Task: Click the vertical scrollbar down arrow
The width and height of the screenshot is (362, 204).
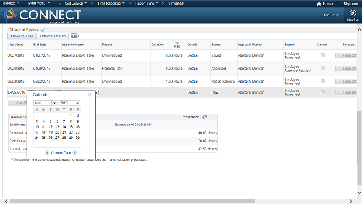Action: coord(360,193)
